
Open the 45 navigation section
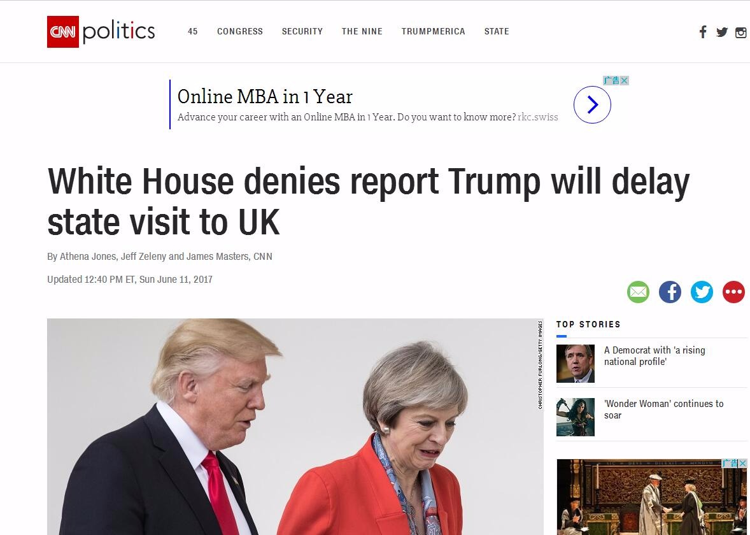[193, 32]
